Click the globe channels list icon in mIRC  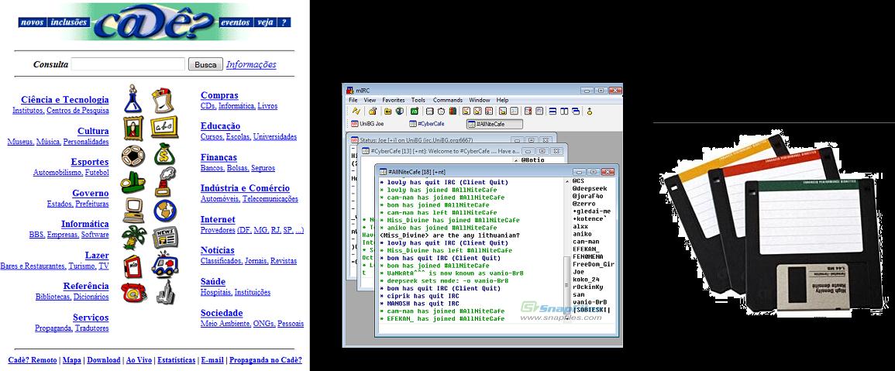click(400, 111)
